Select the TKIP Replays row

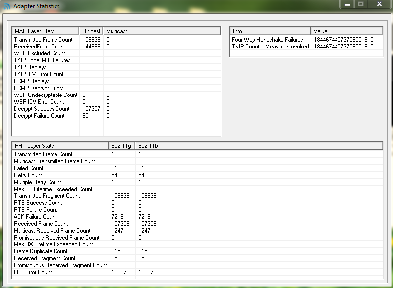[x=116, y=67]
